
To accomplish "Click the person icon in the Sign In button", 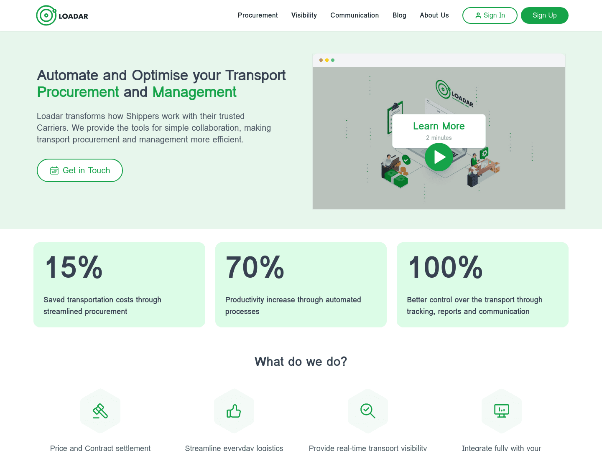I will point(478,15).
